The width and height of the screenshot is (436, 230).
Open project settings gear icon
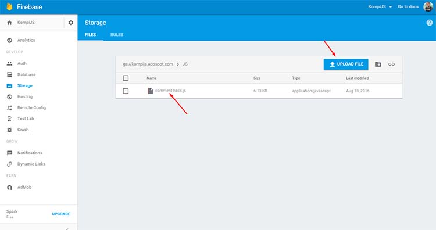pos(70,23)
